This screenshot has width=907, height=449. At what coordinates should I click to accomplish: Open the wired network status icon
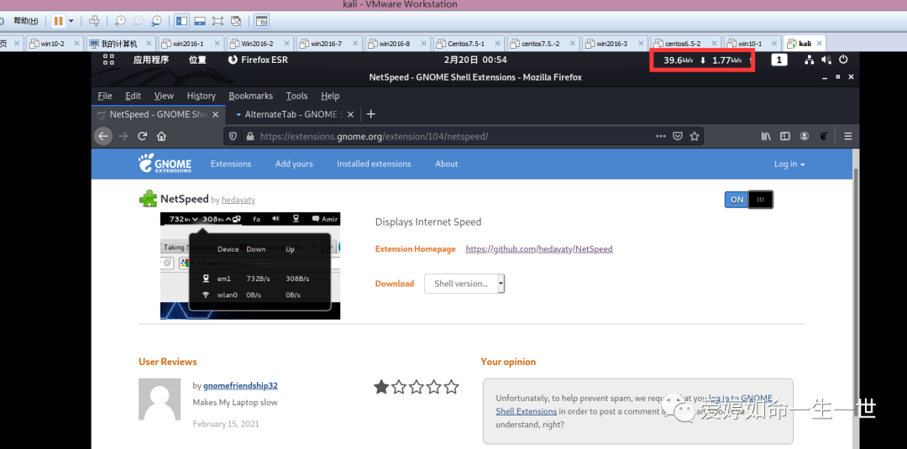click(810, 60)
